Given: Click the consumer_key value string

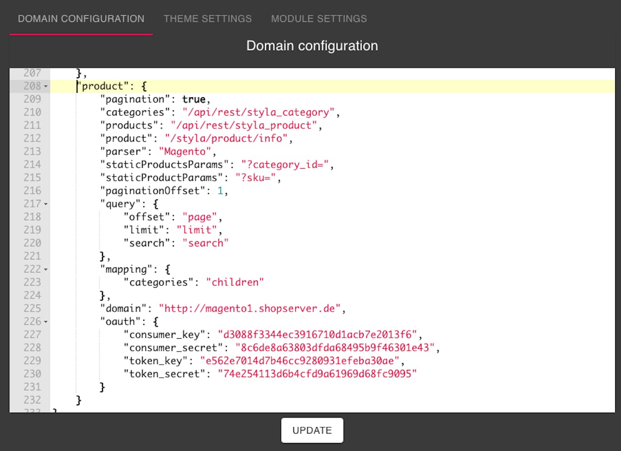Looking at the screenshot, I should [318, 335].
